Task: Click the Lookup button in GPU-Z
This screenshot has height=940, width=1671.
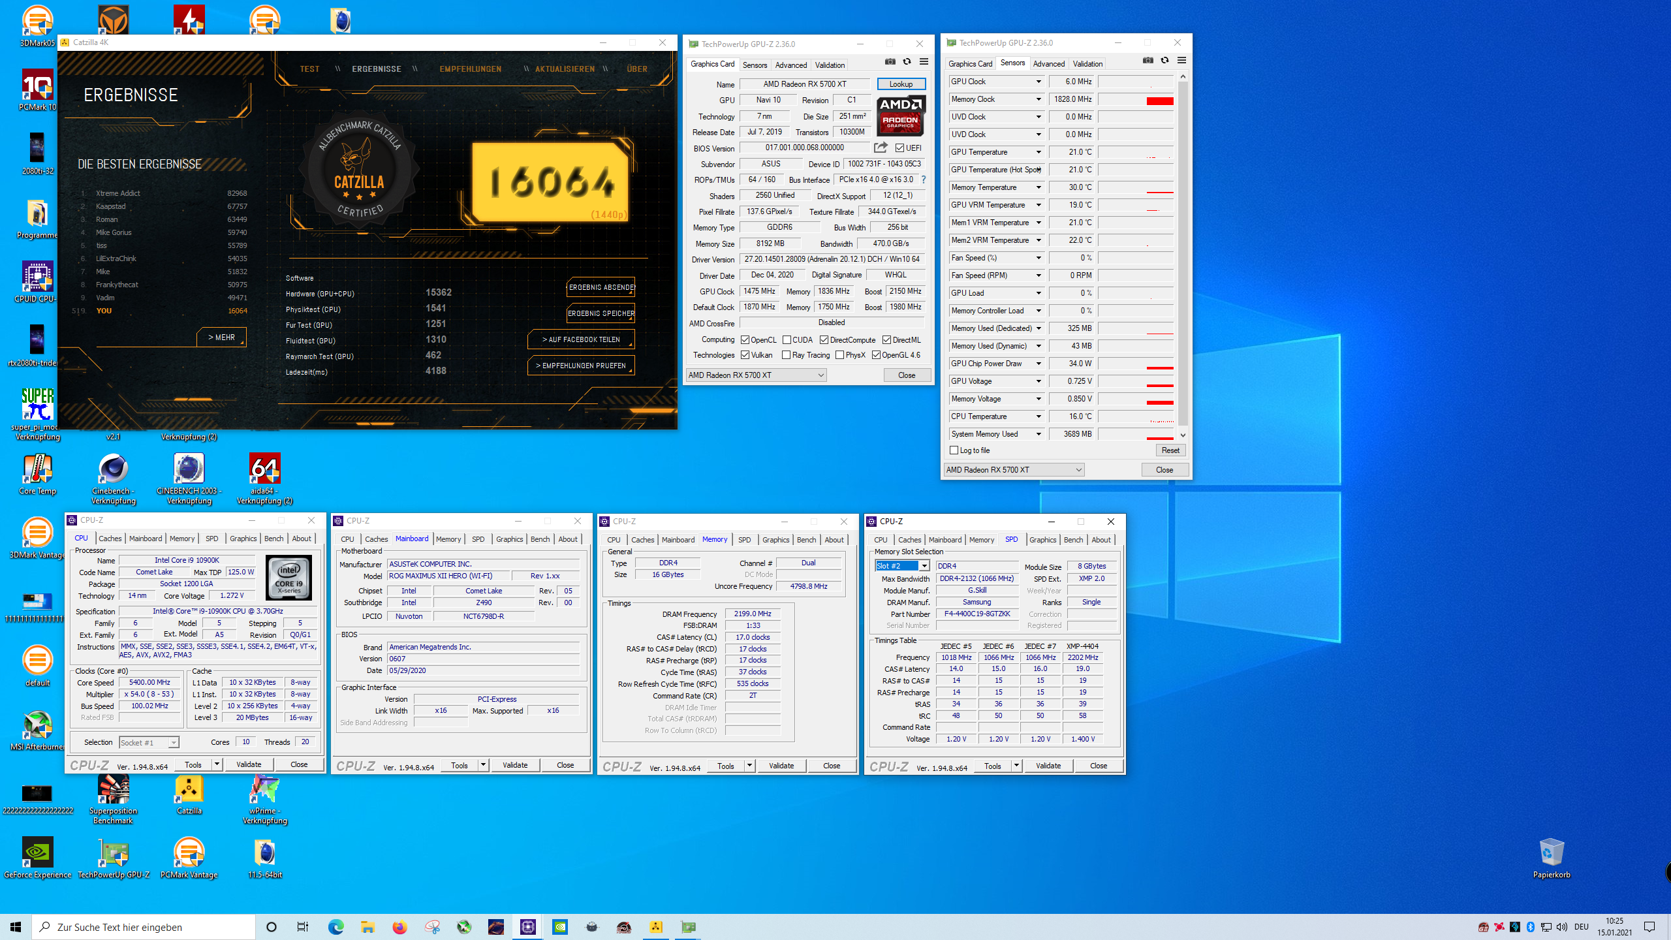Action: pos(901,84)
